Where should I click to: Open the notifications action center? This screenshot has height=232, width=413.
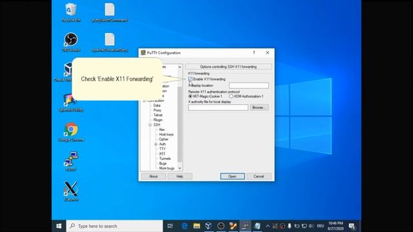point(352,226)
